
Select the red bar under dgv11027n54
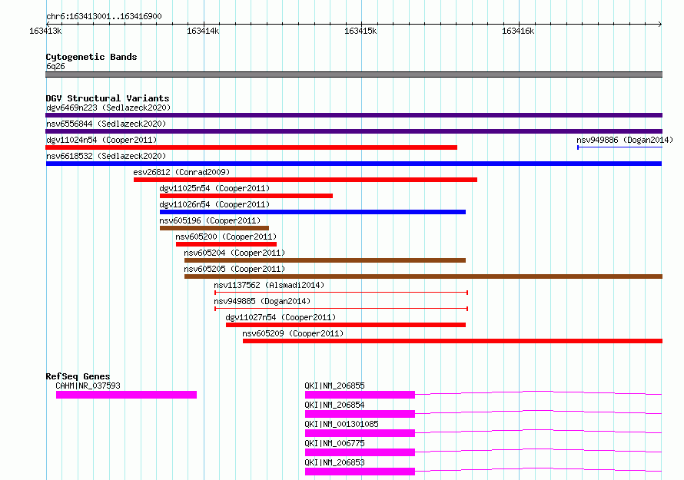(346, 325)
